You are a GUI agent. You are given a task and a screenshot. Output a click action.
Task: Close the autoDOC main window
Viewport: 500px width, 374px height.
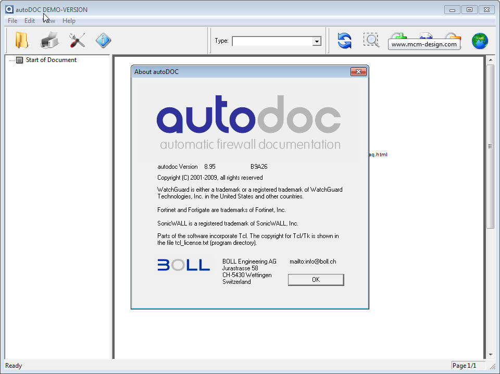click(x=486, y=9)
